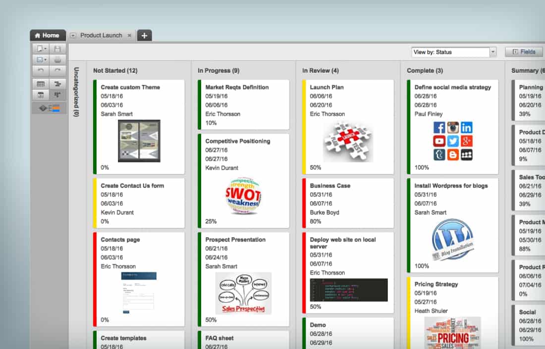Open the View by: Status dropdown
Viewport: 545px width, 349px height.
pyautogui.click(x=493, y=52)
